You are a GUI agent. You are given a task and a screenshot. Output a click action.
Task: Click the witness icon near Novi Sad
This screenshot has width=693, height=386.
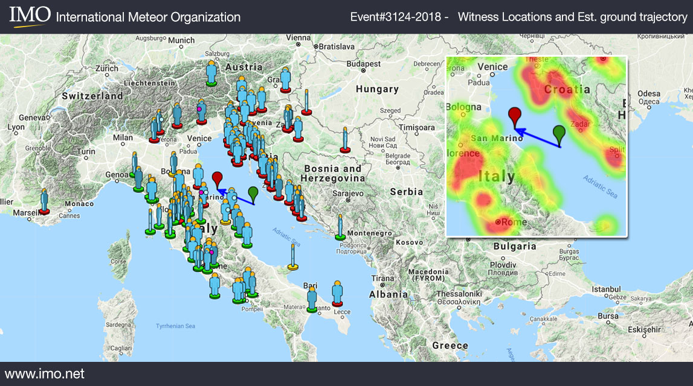pyautogui.click(x=345, y=140)
